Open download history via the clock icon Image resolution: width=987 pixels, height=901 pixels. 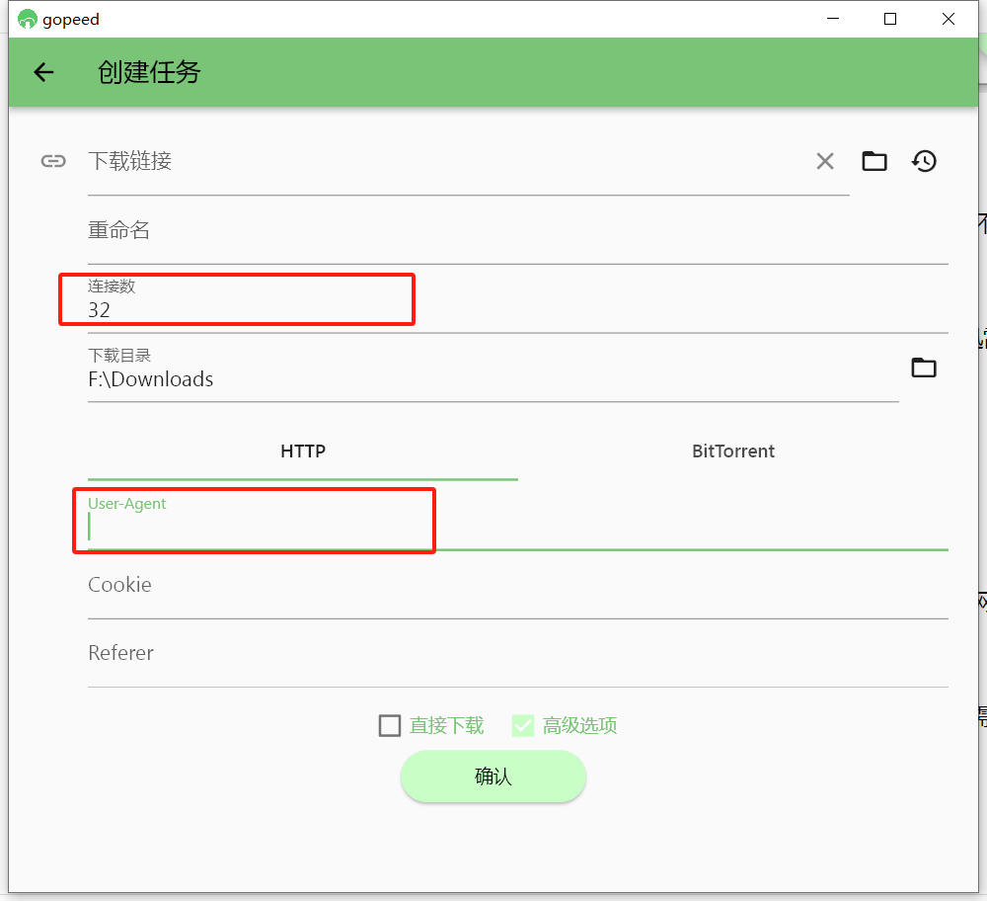924,161
